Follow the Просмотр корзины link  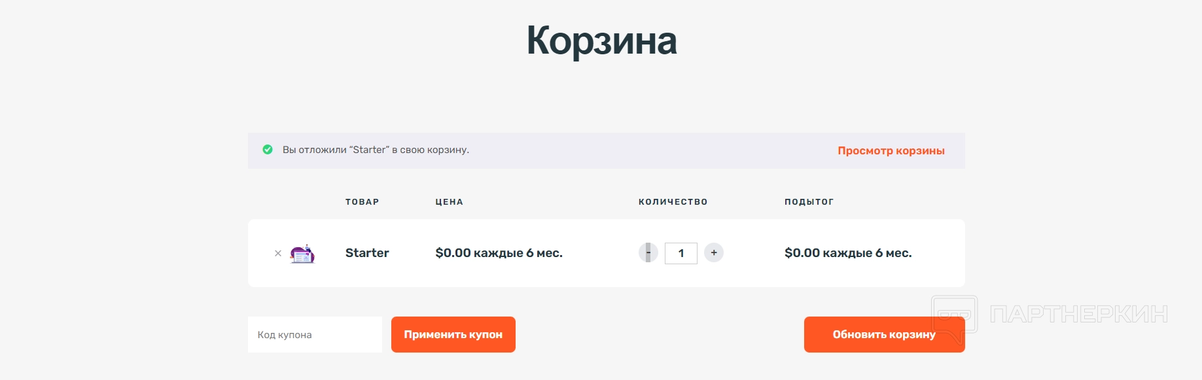(x=891, y=150)
